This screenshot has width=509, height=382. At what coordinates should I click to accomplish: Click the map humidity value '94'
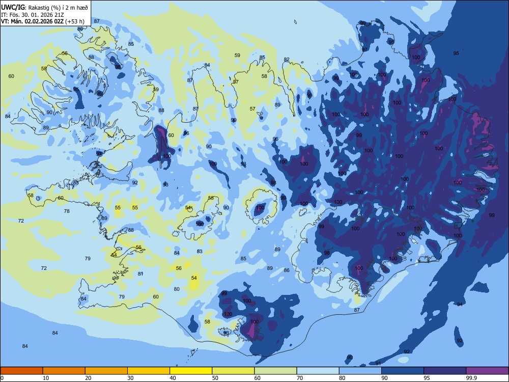(460, 305)
